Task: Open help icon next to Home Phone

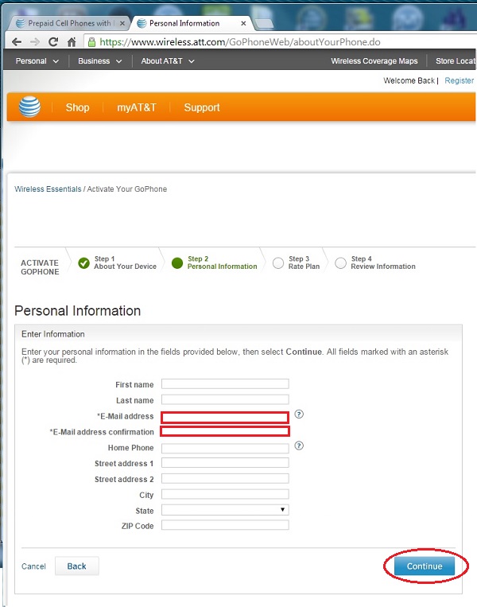Action: tap(299, 446)
